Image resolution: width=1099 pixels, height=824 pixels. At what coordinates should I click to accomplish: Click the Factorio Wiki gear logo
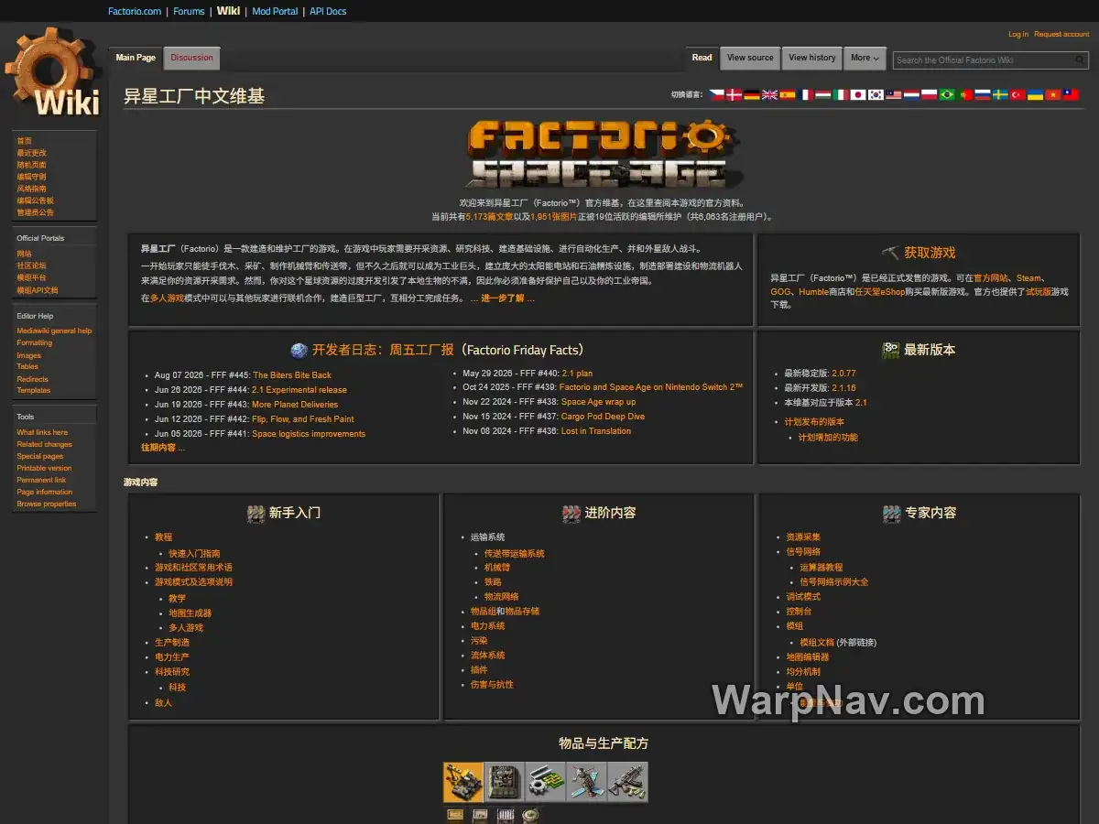point(52,72)
